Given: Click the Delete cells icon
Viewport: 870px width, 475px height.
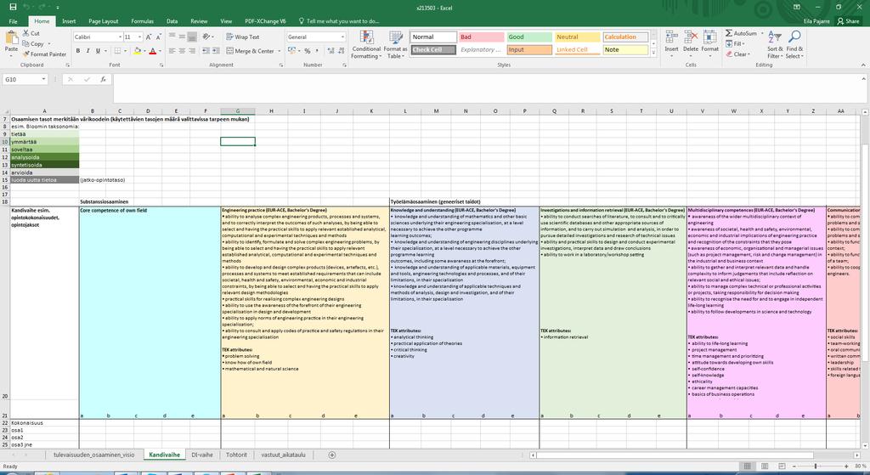Looking at the screenshot, I should (x=691, y=37).
